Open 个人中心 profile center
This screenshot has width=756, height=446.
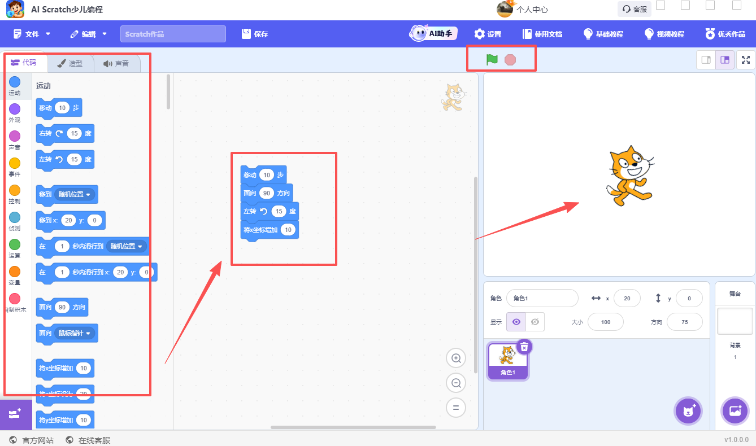pos(522,9)
